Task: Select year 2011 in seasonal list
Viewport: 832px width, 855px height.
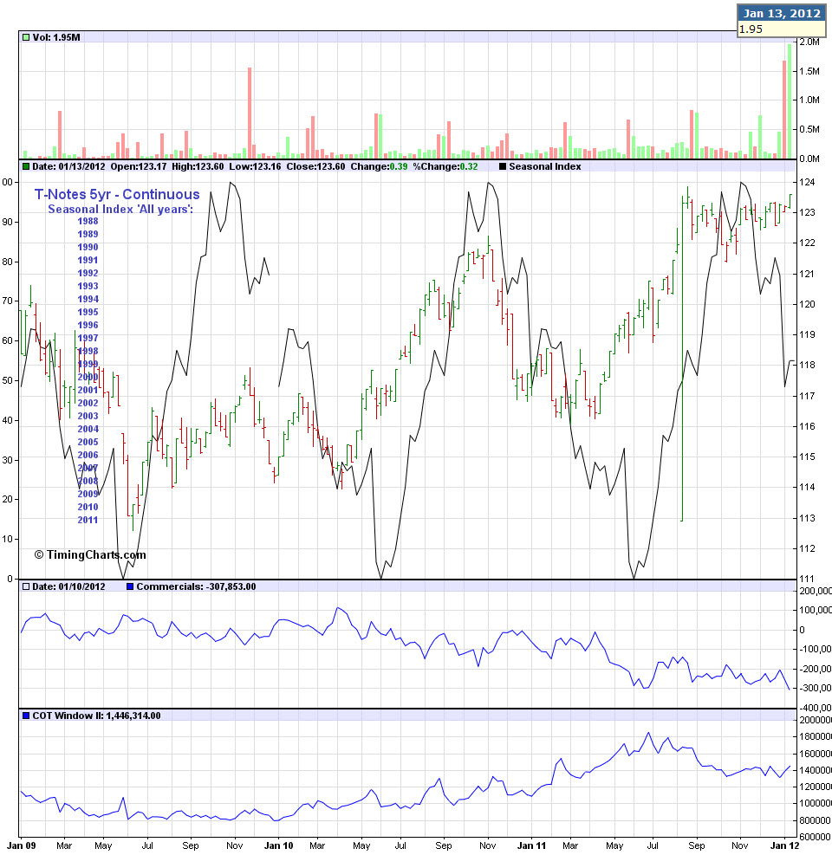Action: [88, 520]
